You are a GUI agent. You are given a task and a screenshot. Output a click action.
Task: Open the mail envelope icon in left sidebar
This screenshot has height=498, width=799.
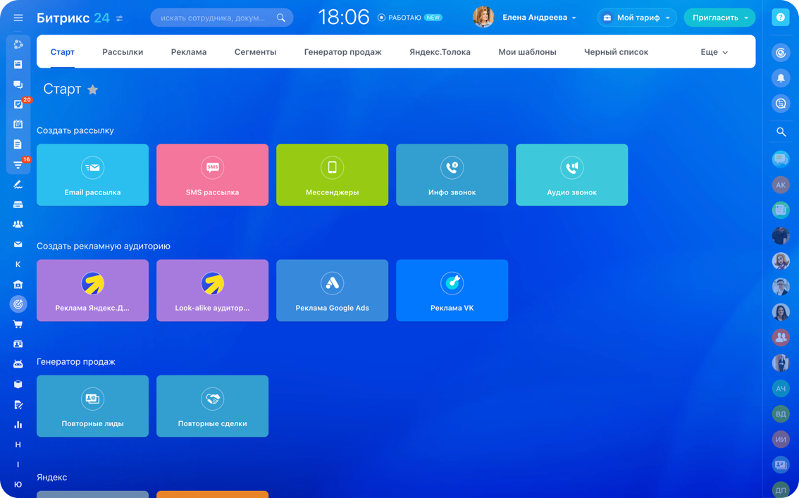tap(18, 244)
